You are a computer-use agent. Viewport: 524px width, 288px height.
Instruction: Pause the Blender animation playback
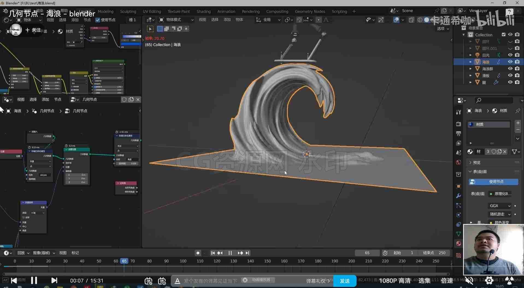230,253
